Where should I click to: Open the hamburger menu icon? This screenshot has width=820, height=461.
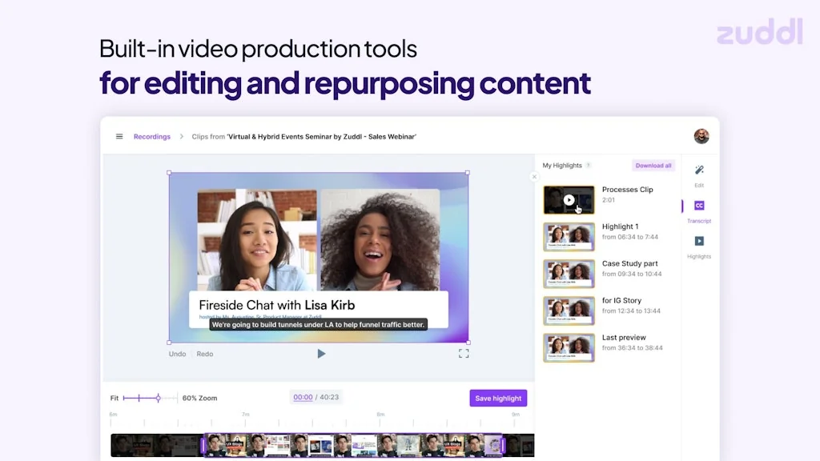coord(119,137)
